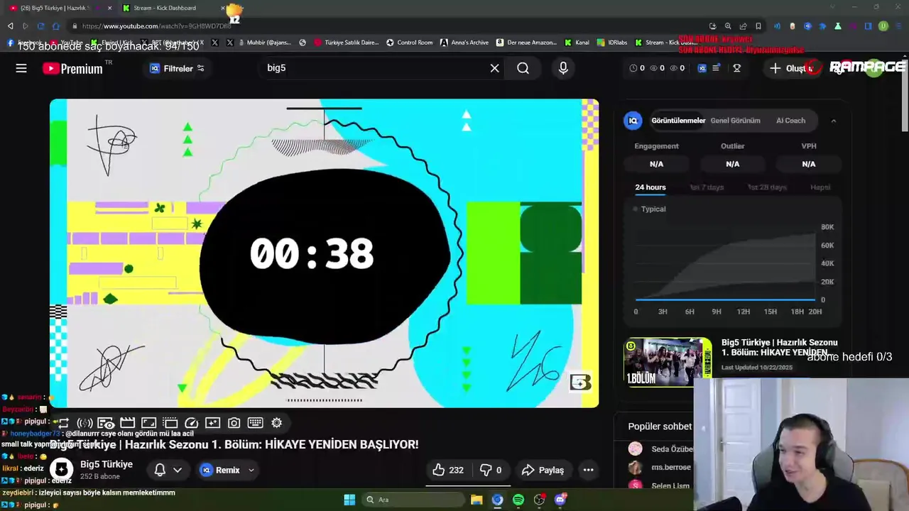909x511 pixels.
Task: Choose the 7 days chart range
Action: [707, 187]
